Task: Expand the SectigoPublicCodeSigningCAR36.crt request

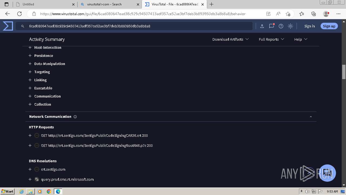Action: [30, 135]
